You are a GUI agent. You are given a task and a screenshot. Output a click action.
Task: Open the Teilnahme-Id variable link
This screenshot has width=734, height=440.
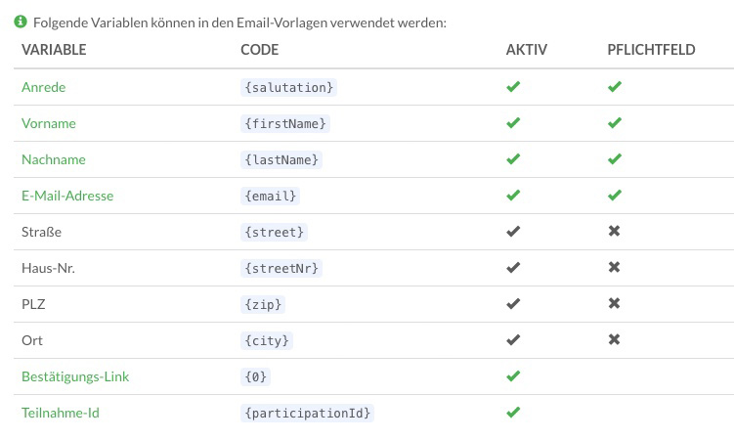[61, 413]
